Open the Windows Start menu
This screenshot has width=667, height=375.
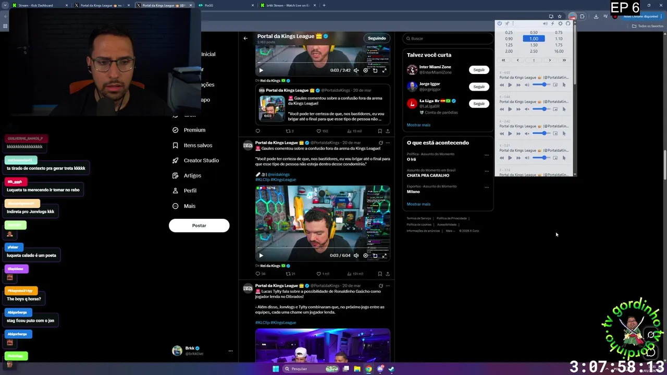[x=276, y=369]
